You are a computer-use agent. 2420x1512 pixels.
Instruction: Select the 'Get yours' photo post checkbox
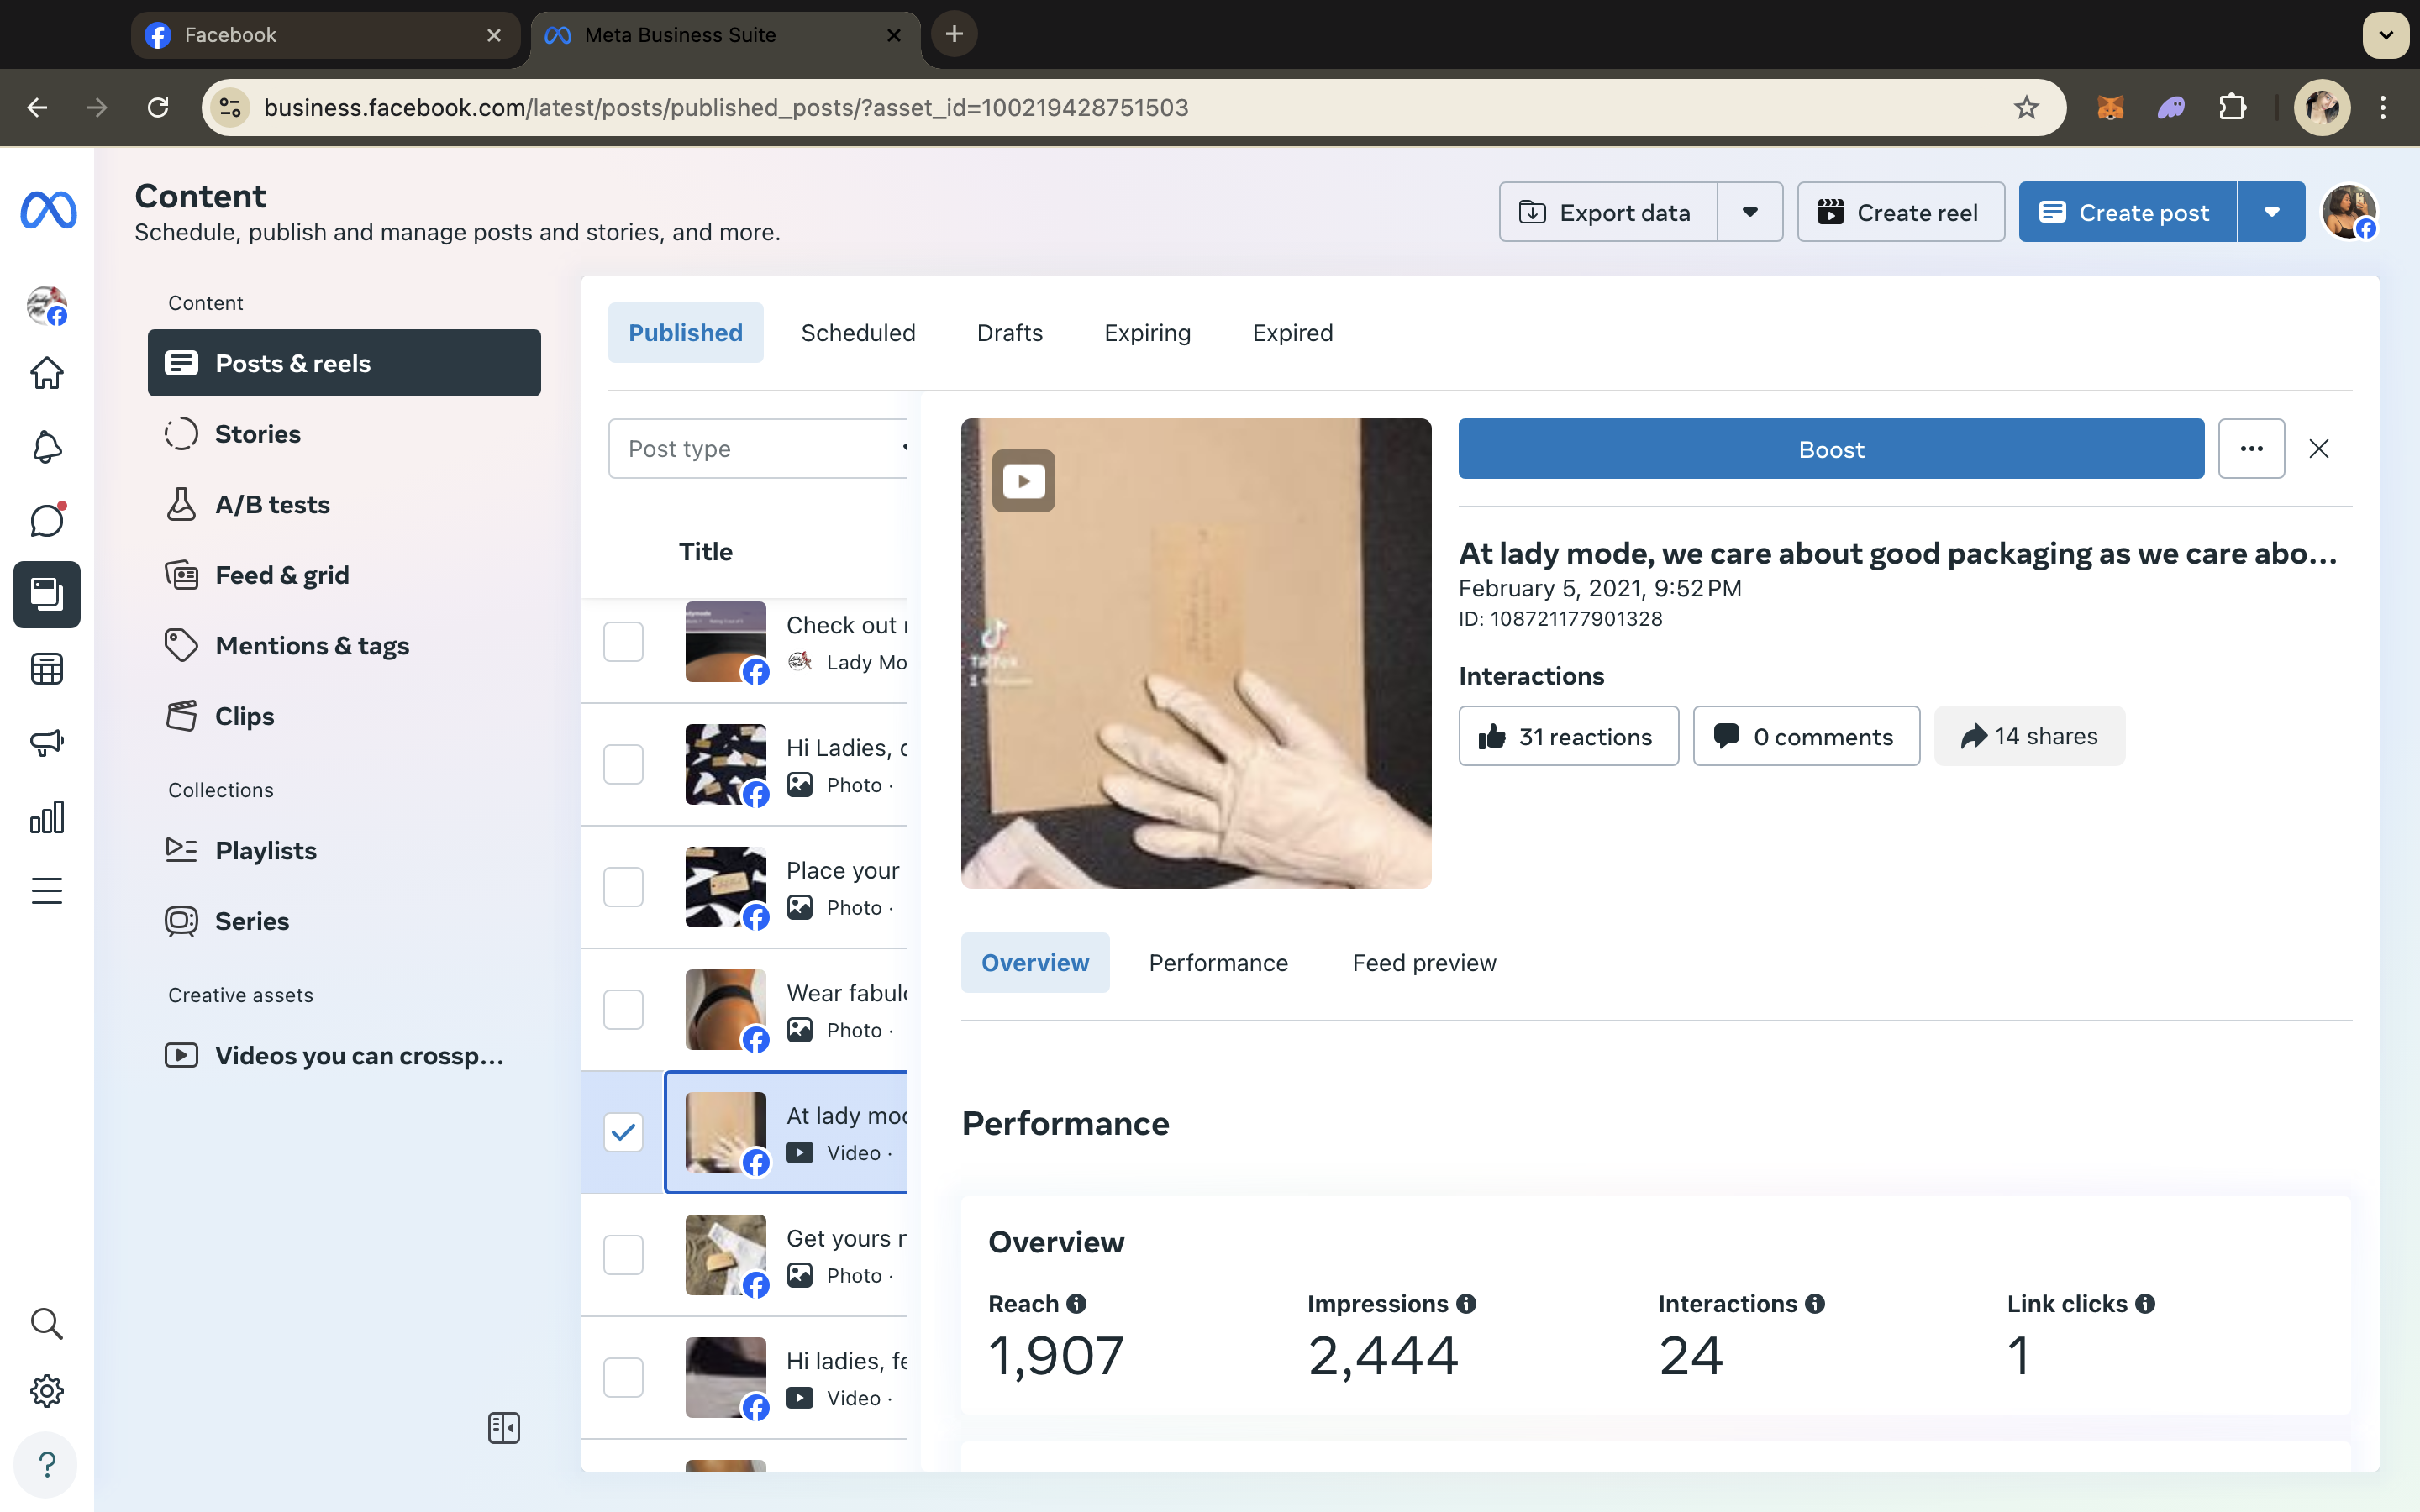(623, 1255)
